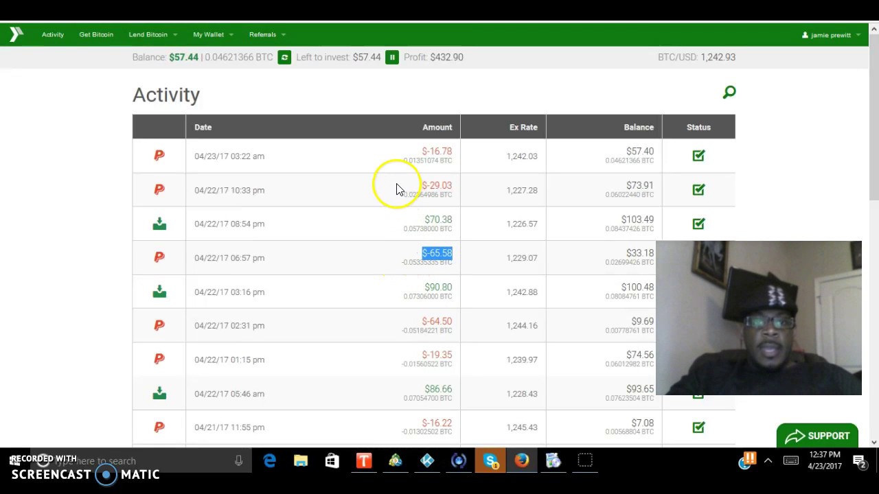Click the 1,242.03 exchange rate
Screen dimensions: 879x494
point(522,156)
